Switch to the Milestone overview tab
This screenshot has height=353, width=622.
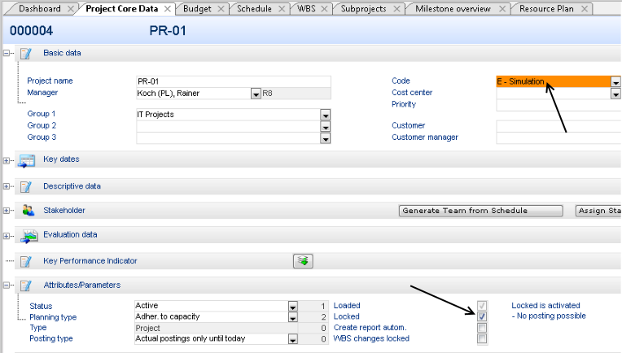click(x=453, y=9)
